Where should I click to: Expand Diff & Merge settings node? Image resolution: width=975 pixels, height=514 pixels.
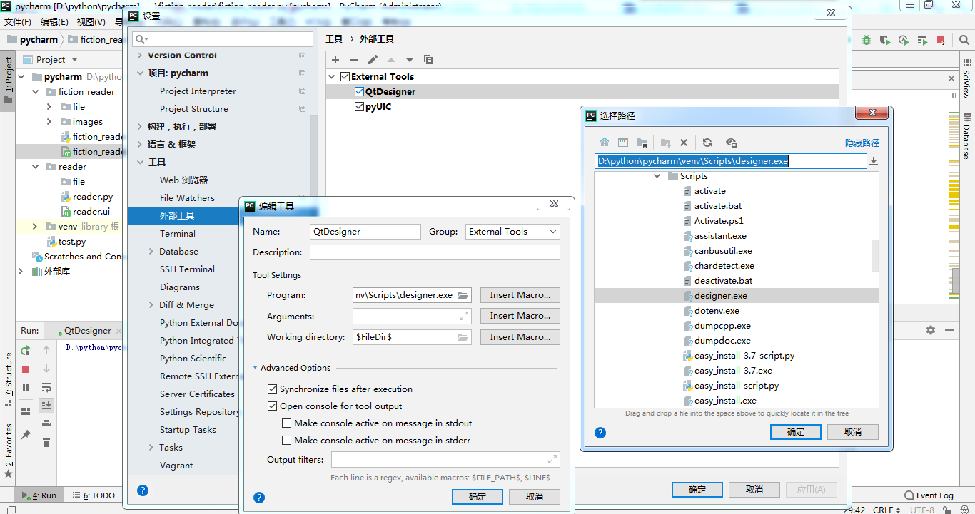pyautogui.click(x=151, y=305)
